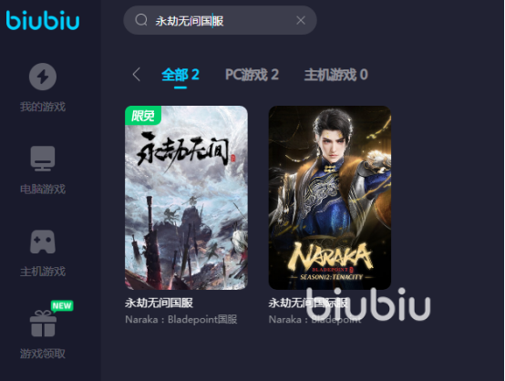Screen dimensions: 505x381
Task: Click the 我的游戏 sidebar label
Action: pyautogui.click(x=43, y=107)
